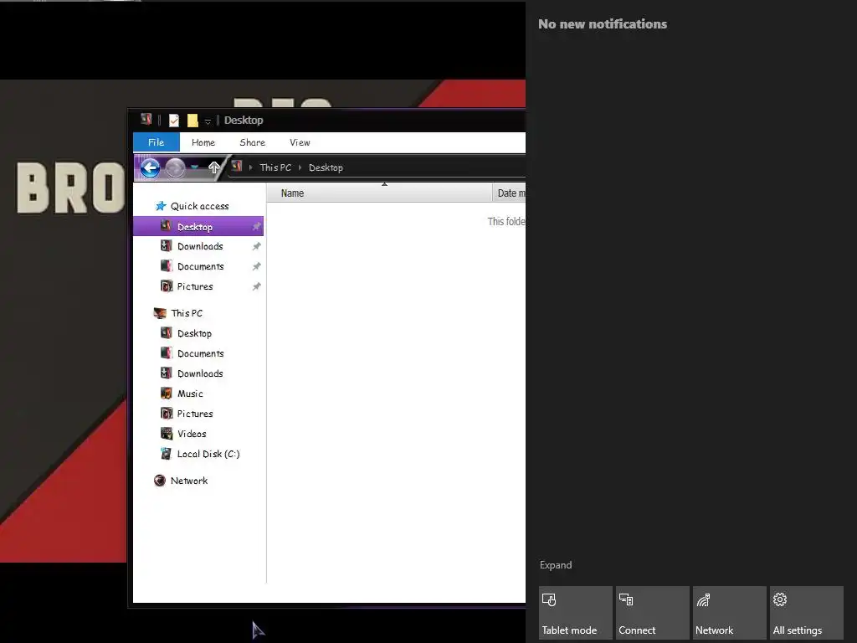Click the Music folder icon

click(x=167, y=393)
